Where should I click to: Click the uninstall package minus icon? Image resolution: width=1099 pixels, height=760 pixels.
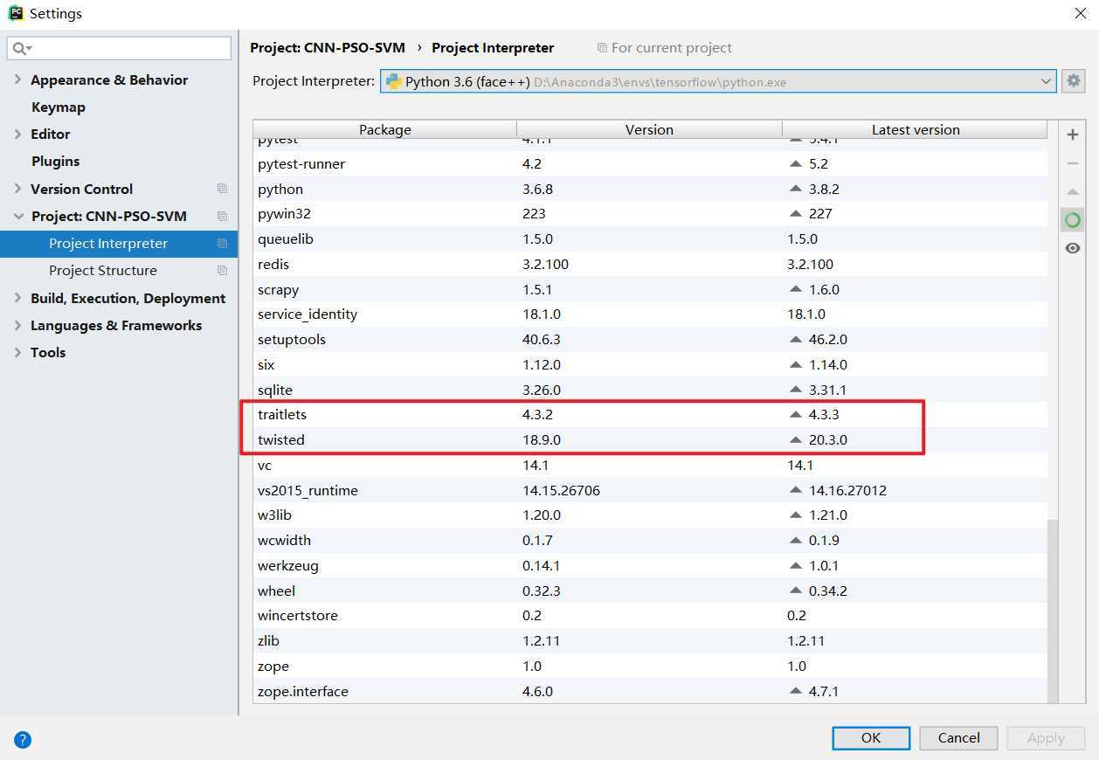1073,163
